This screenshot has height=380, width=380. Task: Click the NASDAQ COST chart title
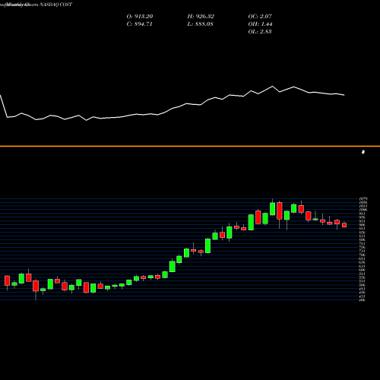click(x=55, y=5)
